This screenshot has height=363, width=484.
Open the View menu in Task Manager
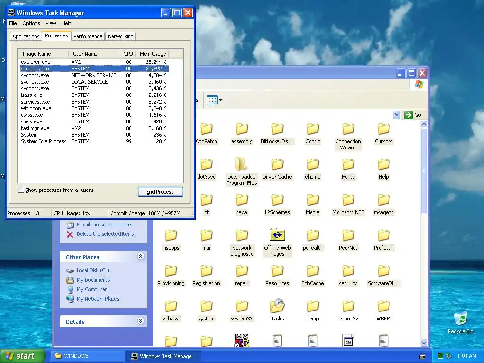pyautogui.click(x=51, y=23)
